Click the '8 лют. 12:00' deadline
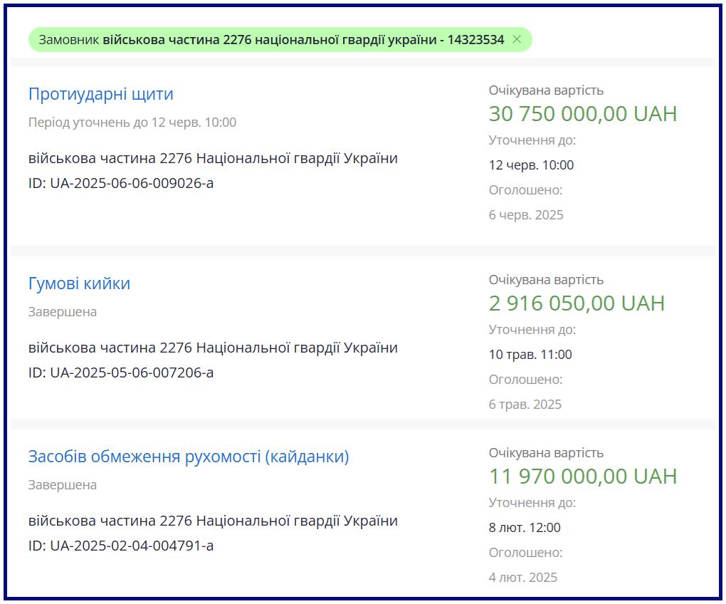This screenshot has width=726, height=604. click(525, 528)
